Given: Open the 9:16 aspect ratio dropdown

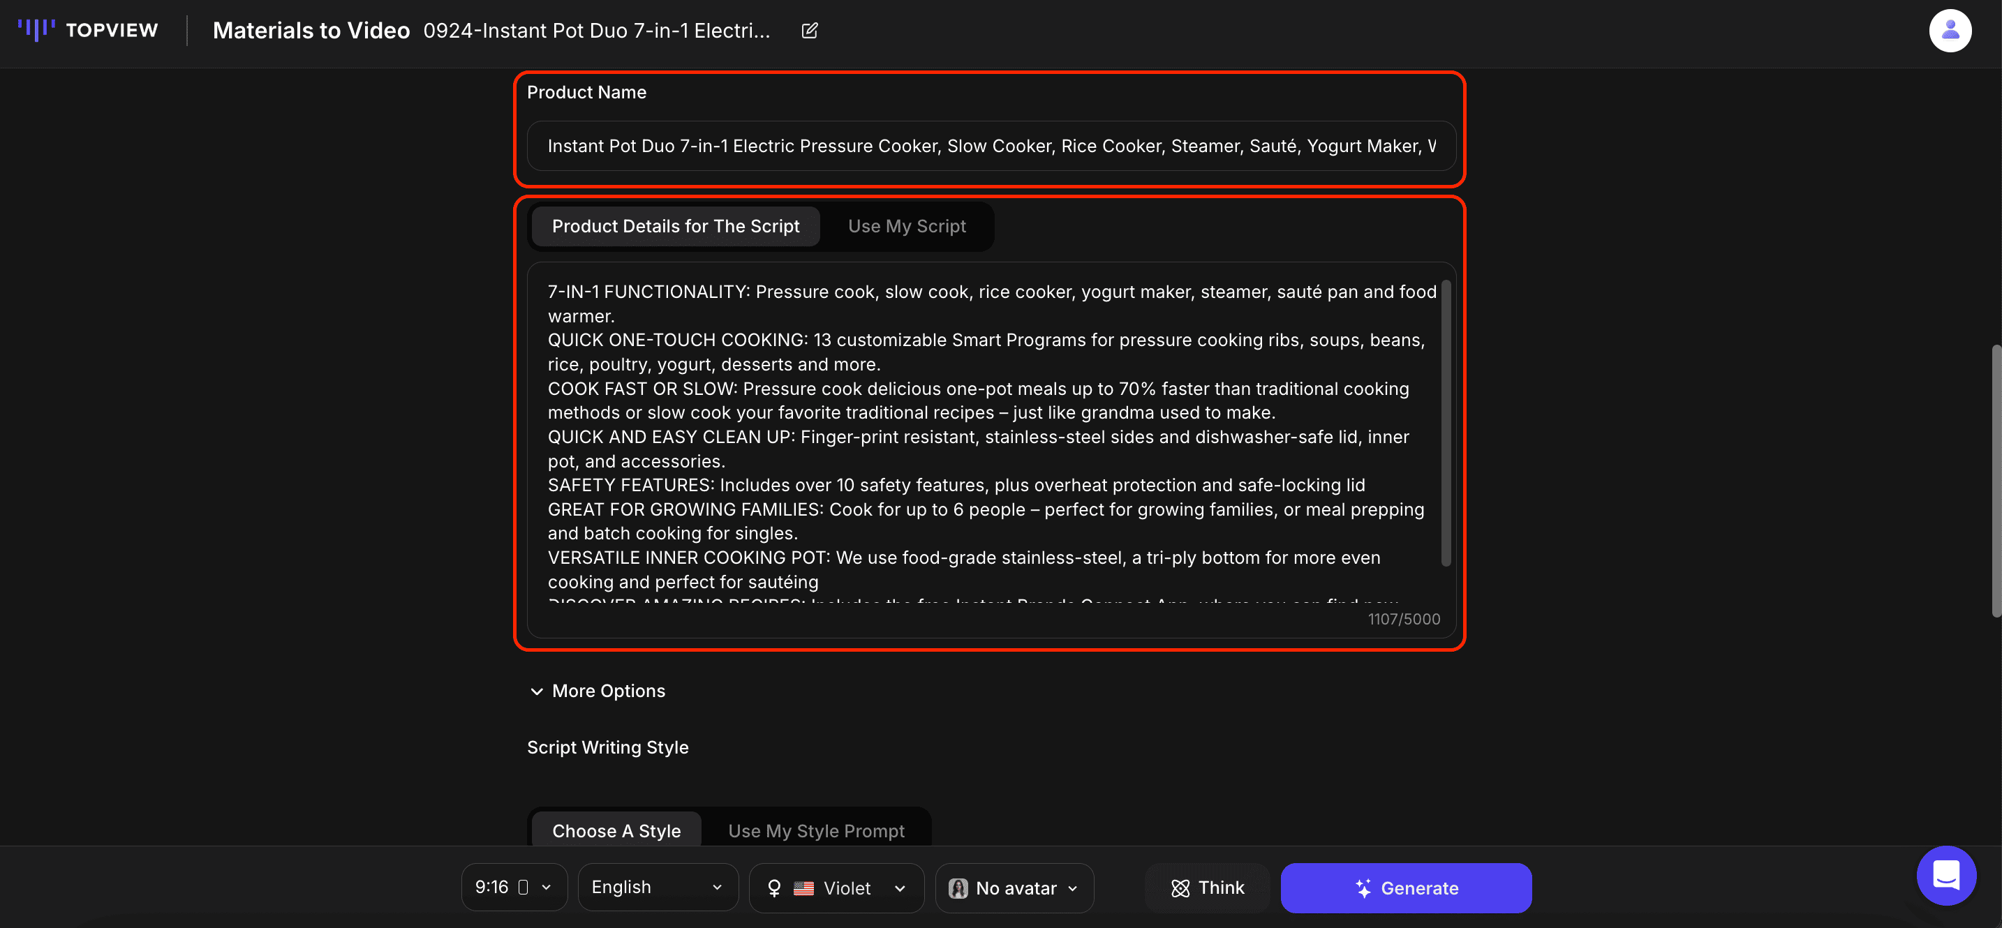Looking at the screenshot, I should [513, 887].
